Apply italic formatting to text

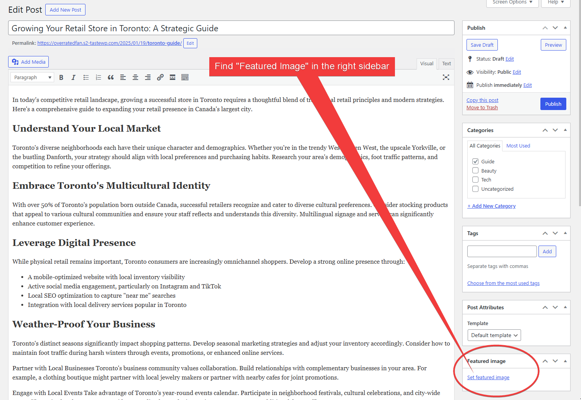[73, 78]
